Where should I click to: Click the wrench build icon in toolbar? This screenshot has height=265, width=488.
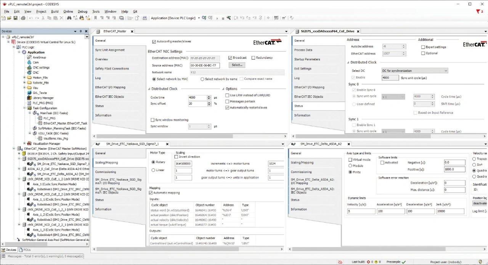tap(229, 18)
